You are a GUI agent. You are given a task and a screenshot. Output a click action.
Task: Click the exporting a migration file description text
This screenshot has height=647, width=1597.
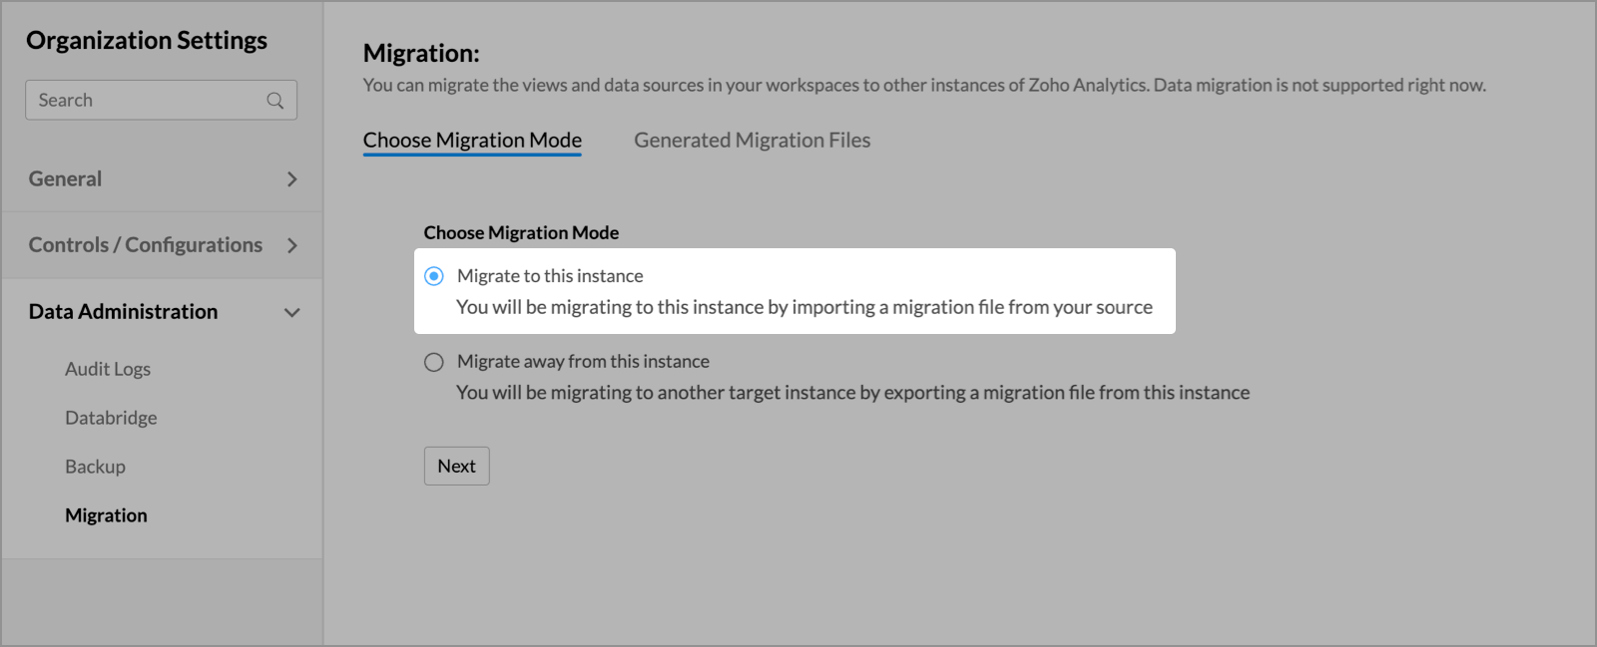coord(852,393)
